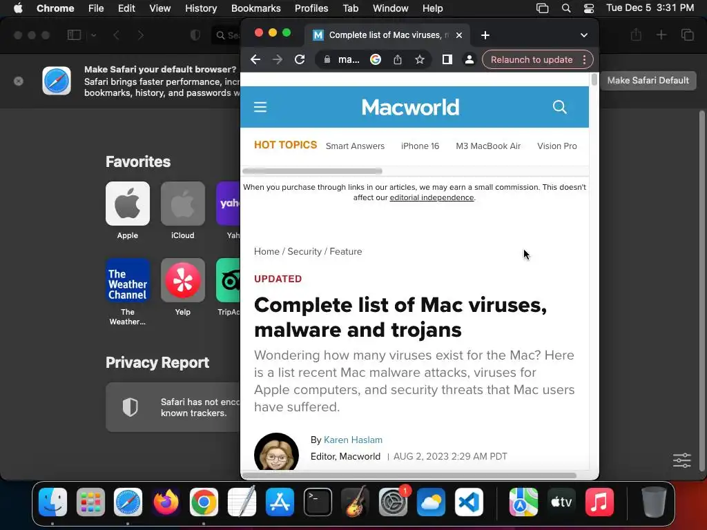Open GarageBand from the Dock
The width and height of the screenshot is (707, 530).
pyautogui.click(x=356, y=502)
